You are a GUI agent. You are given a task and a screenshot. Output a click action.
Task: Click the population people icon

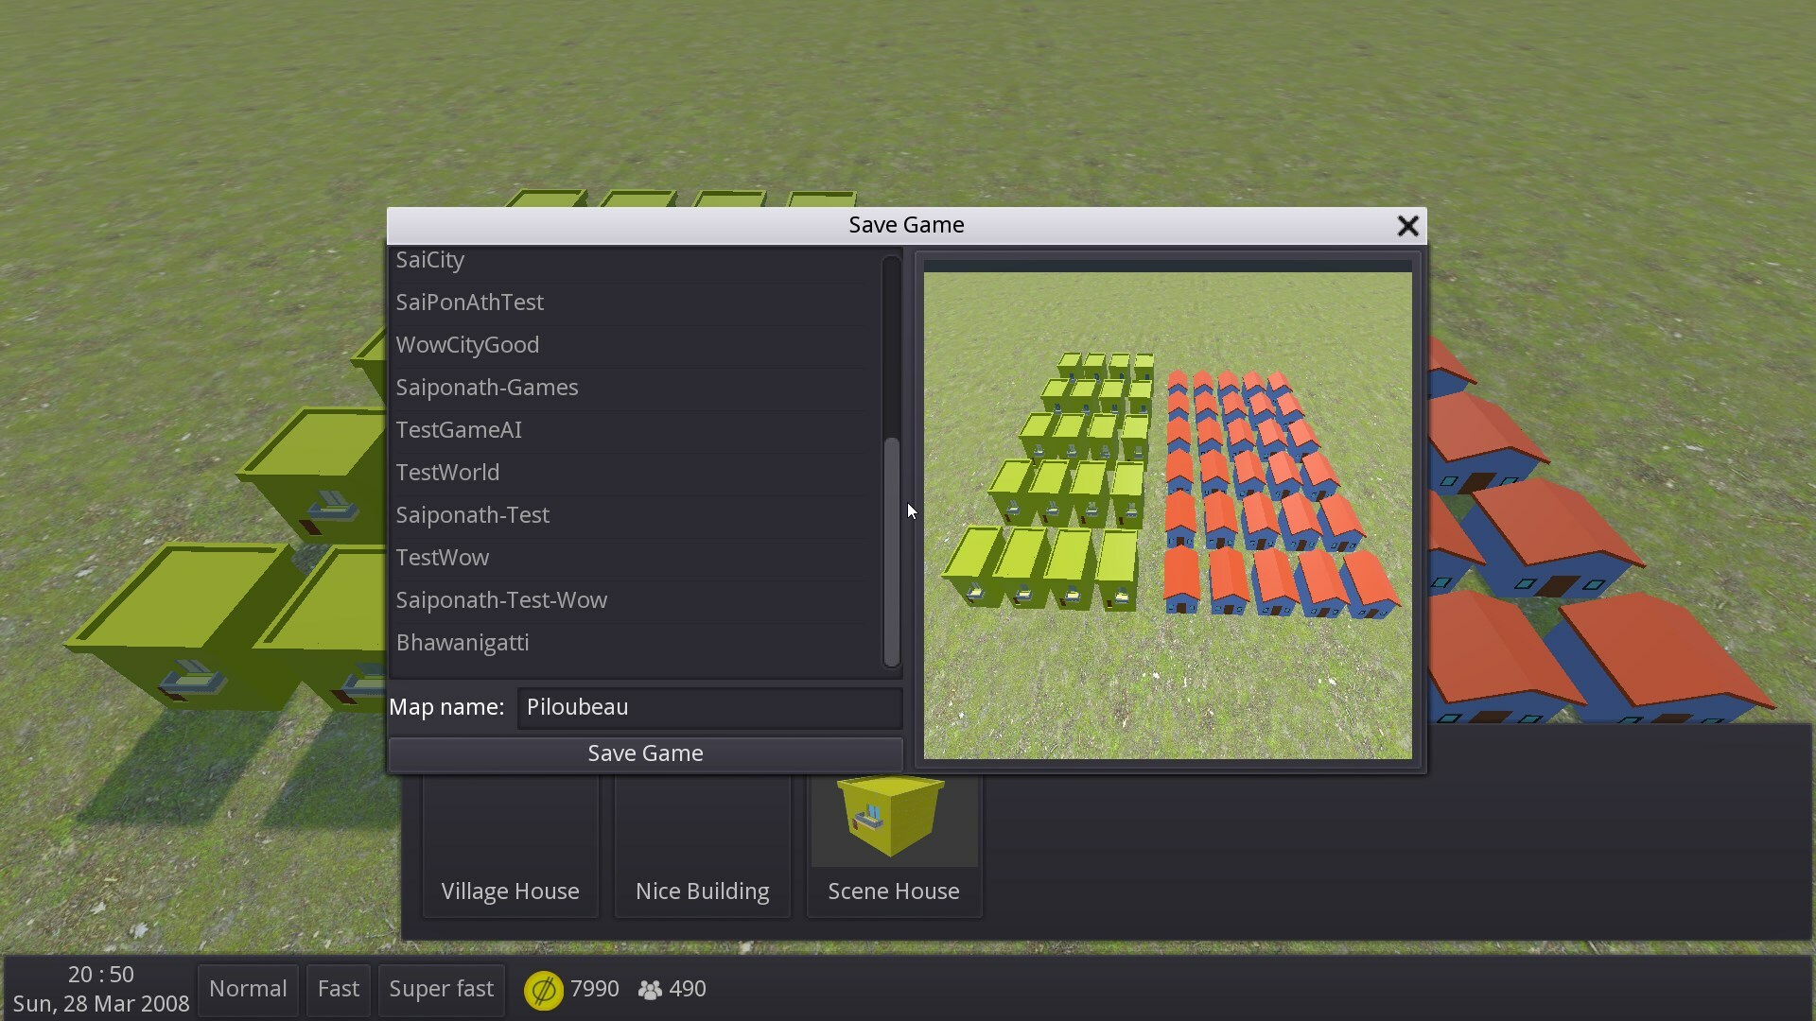[x=650, y=990]
